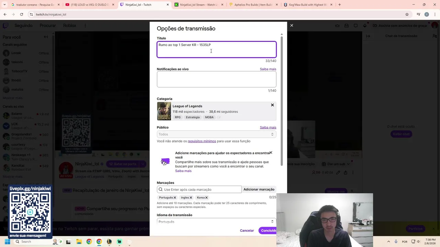
Task: Click the Exibir chat button
Action: coord(401,134)
